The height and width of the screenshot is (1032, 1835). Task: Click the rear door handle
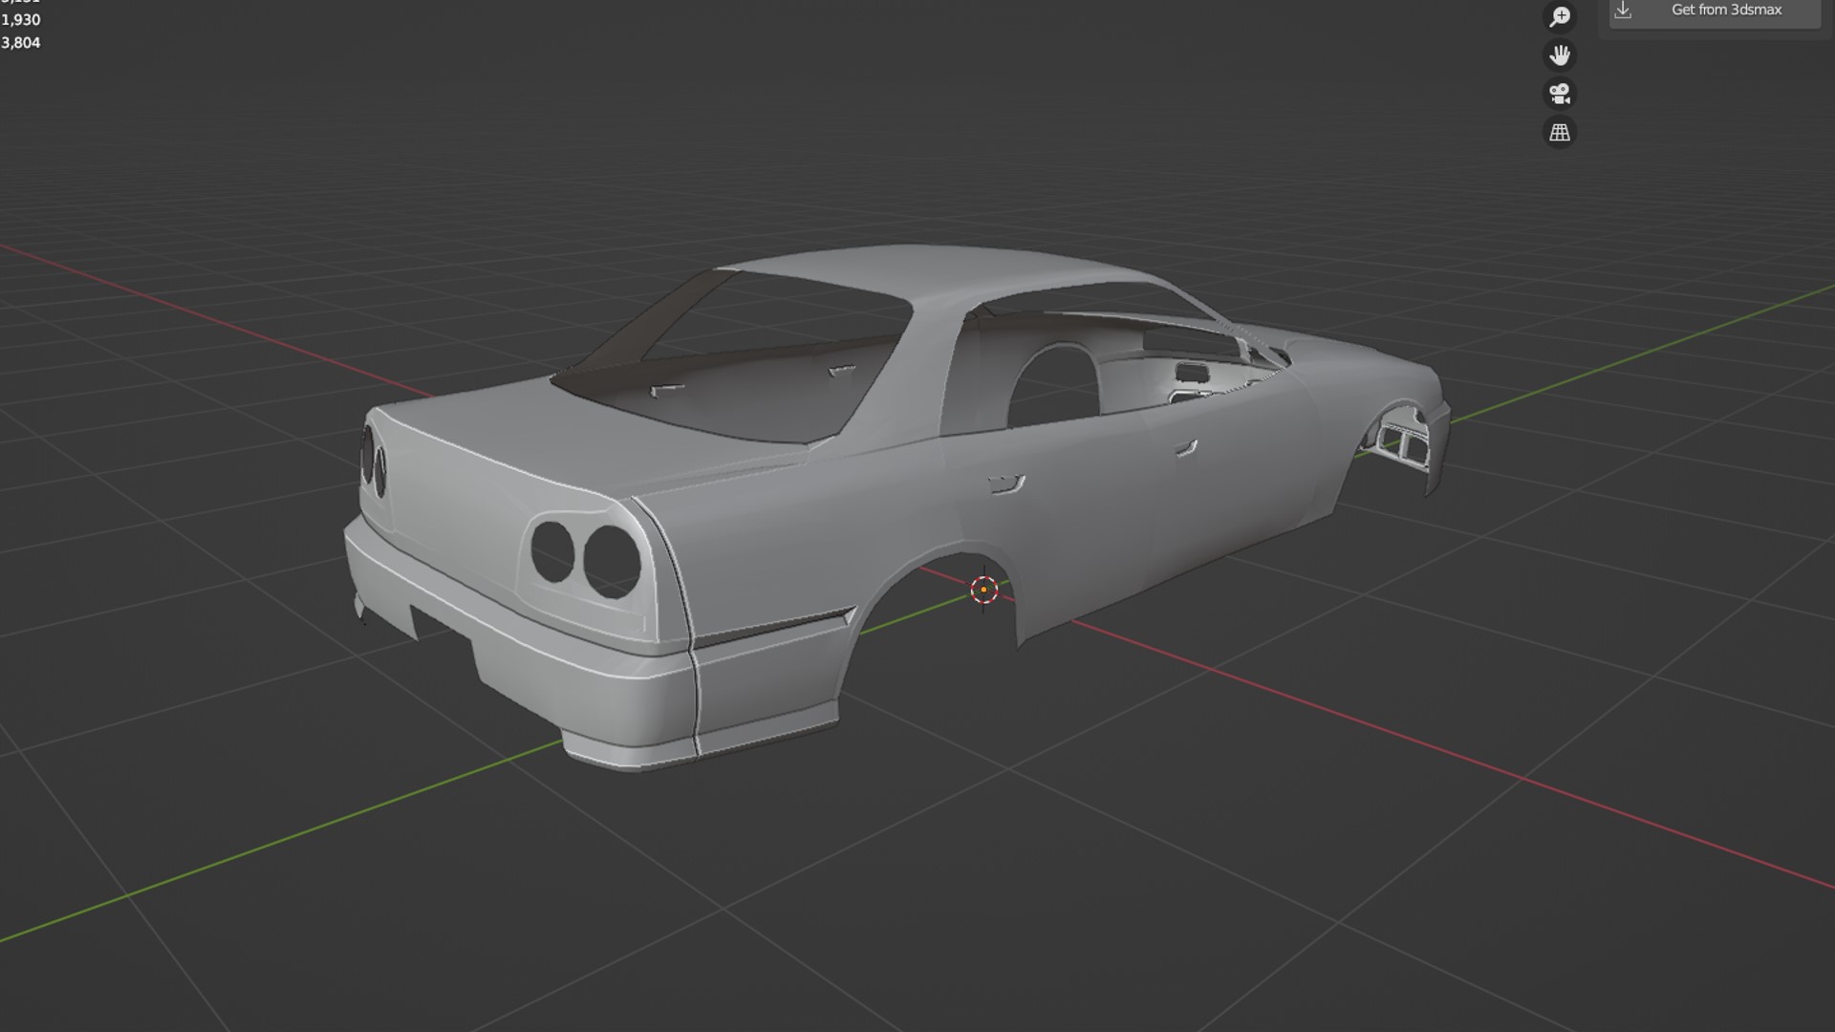(x=1005, y=484)
